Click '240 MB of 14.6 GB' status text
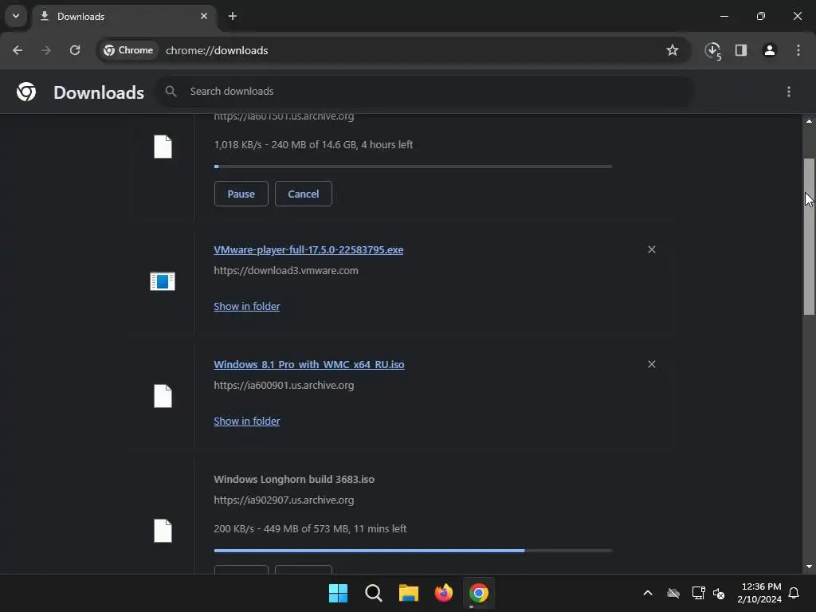Screen dimensions: 816x612 click(314, 145)
